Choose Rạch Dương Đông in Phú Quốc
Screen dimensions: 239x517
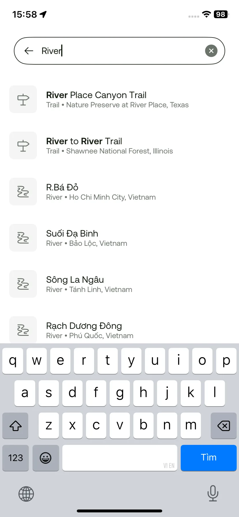pyautogui.click(x=119, y=330)
